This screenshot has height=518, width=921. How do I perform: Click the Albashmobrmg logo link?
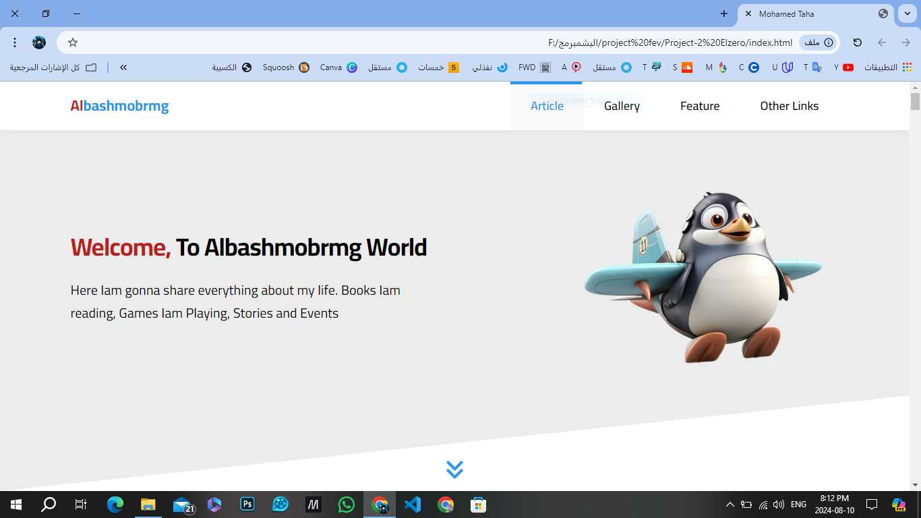119,106
